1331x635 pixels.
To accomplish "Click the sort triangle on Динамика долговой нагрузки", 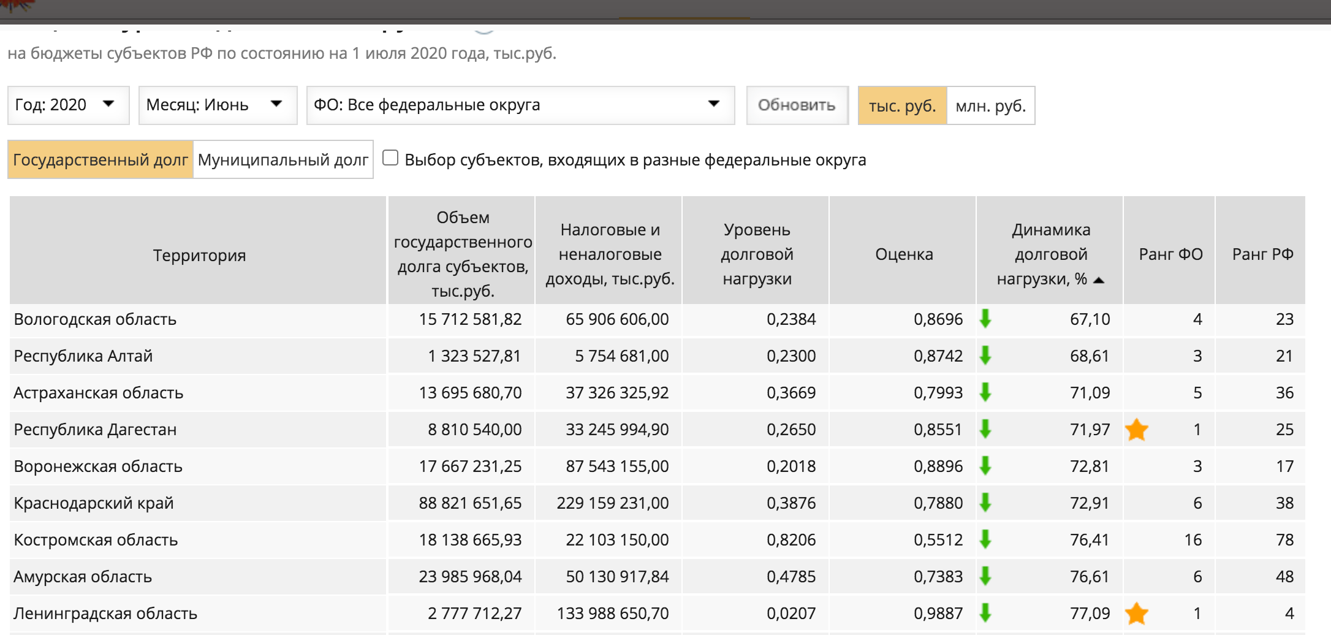I will [x=1099, y=280].
